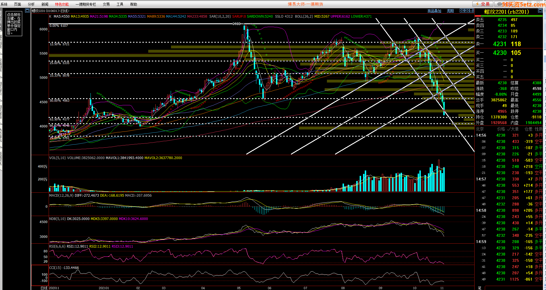The image size is (546, 290).
Task: Maximize the left info side panel
Action: [27, 11]
